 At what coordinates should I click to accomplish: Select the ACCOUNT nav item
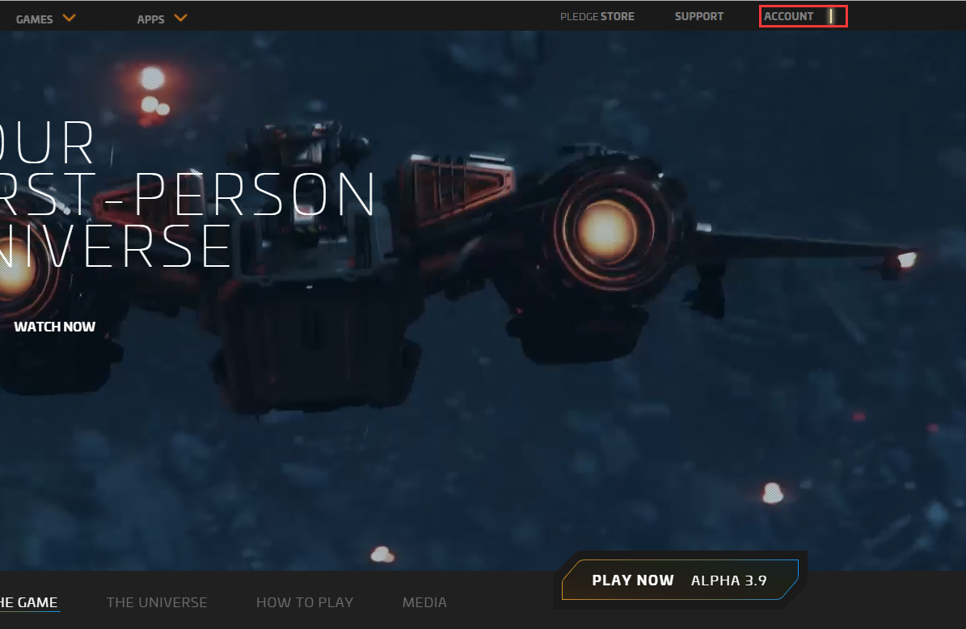point(788,15)
